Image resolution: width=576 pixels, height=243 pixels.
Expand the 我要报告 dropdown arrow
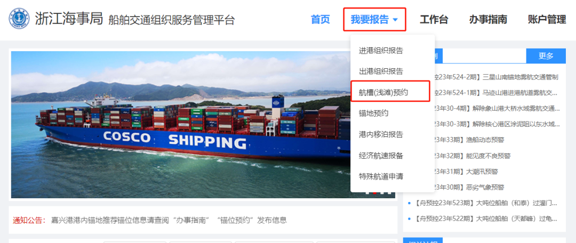[x=395, y=20]
